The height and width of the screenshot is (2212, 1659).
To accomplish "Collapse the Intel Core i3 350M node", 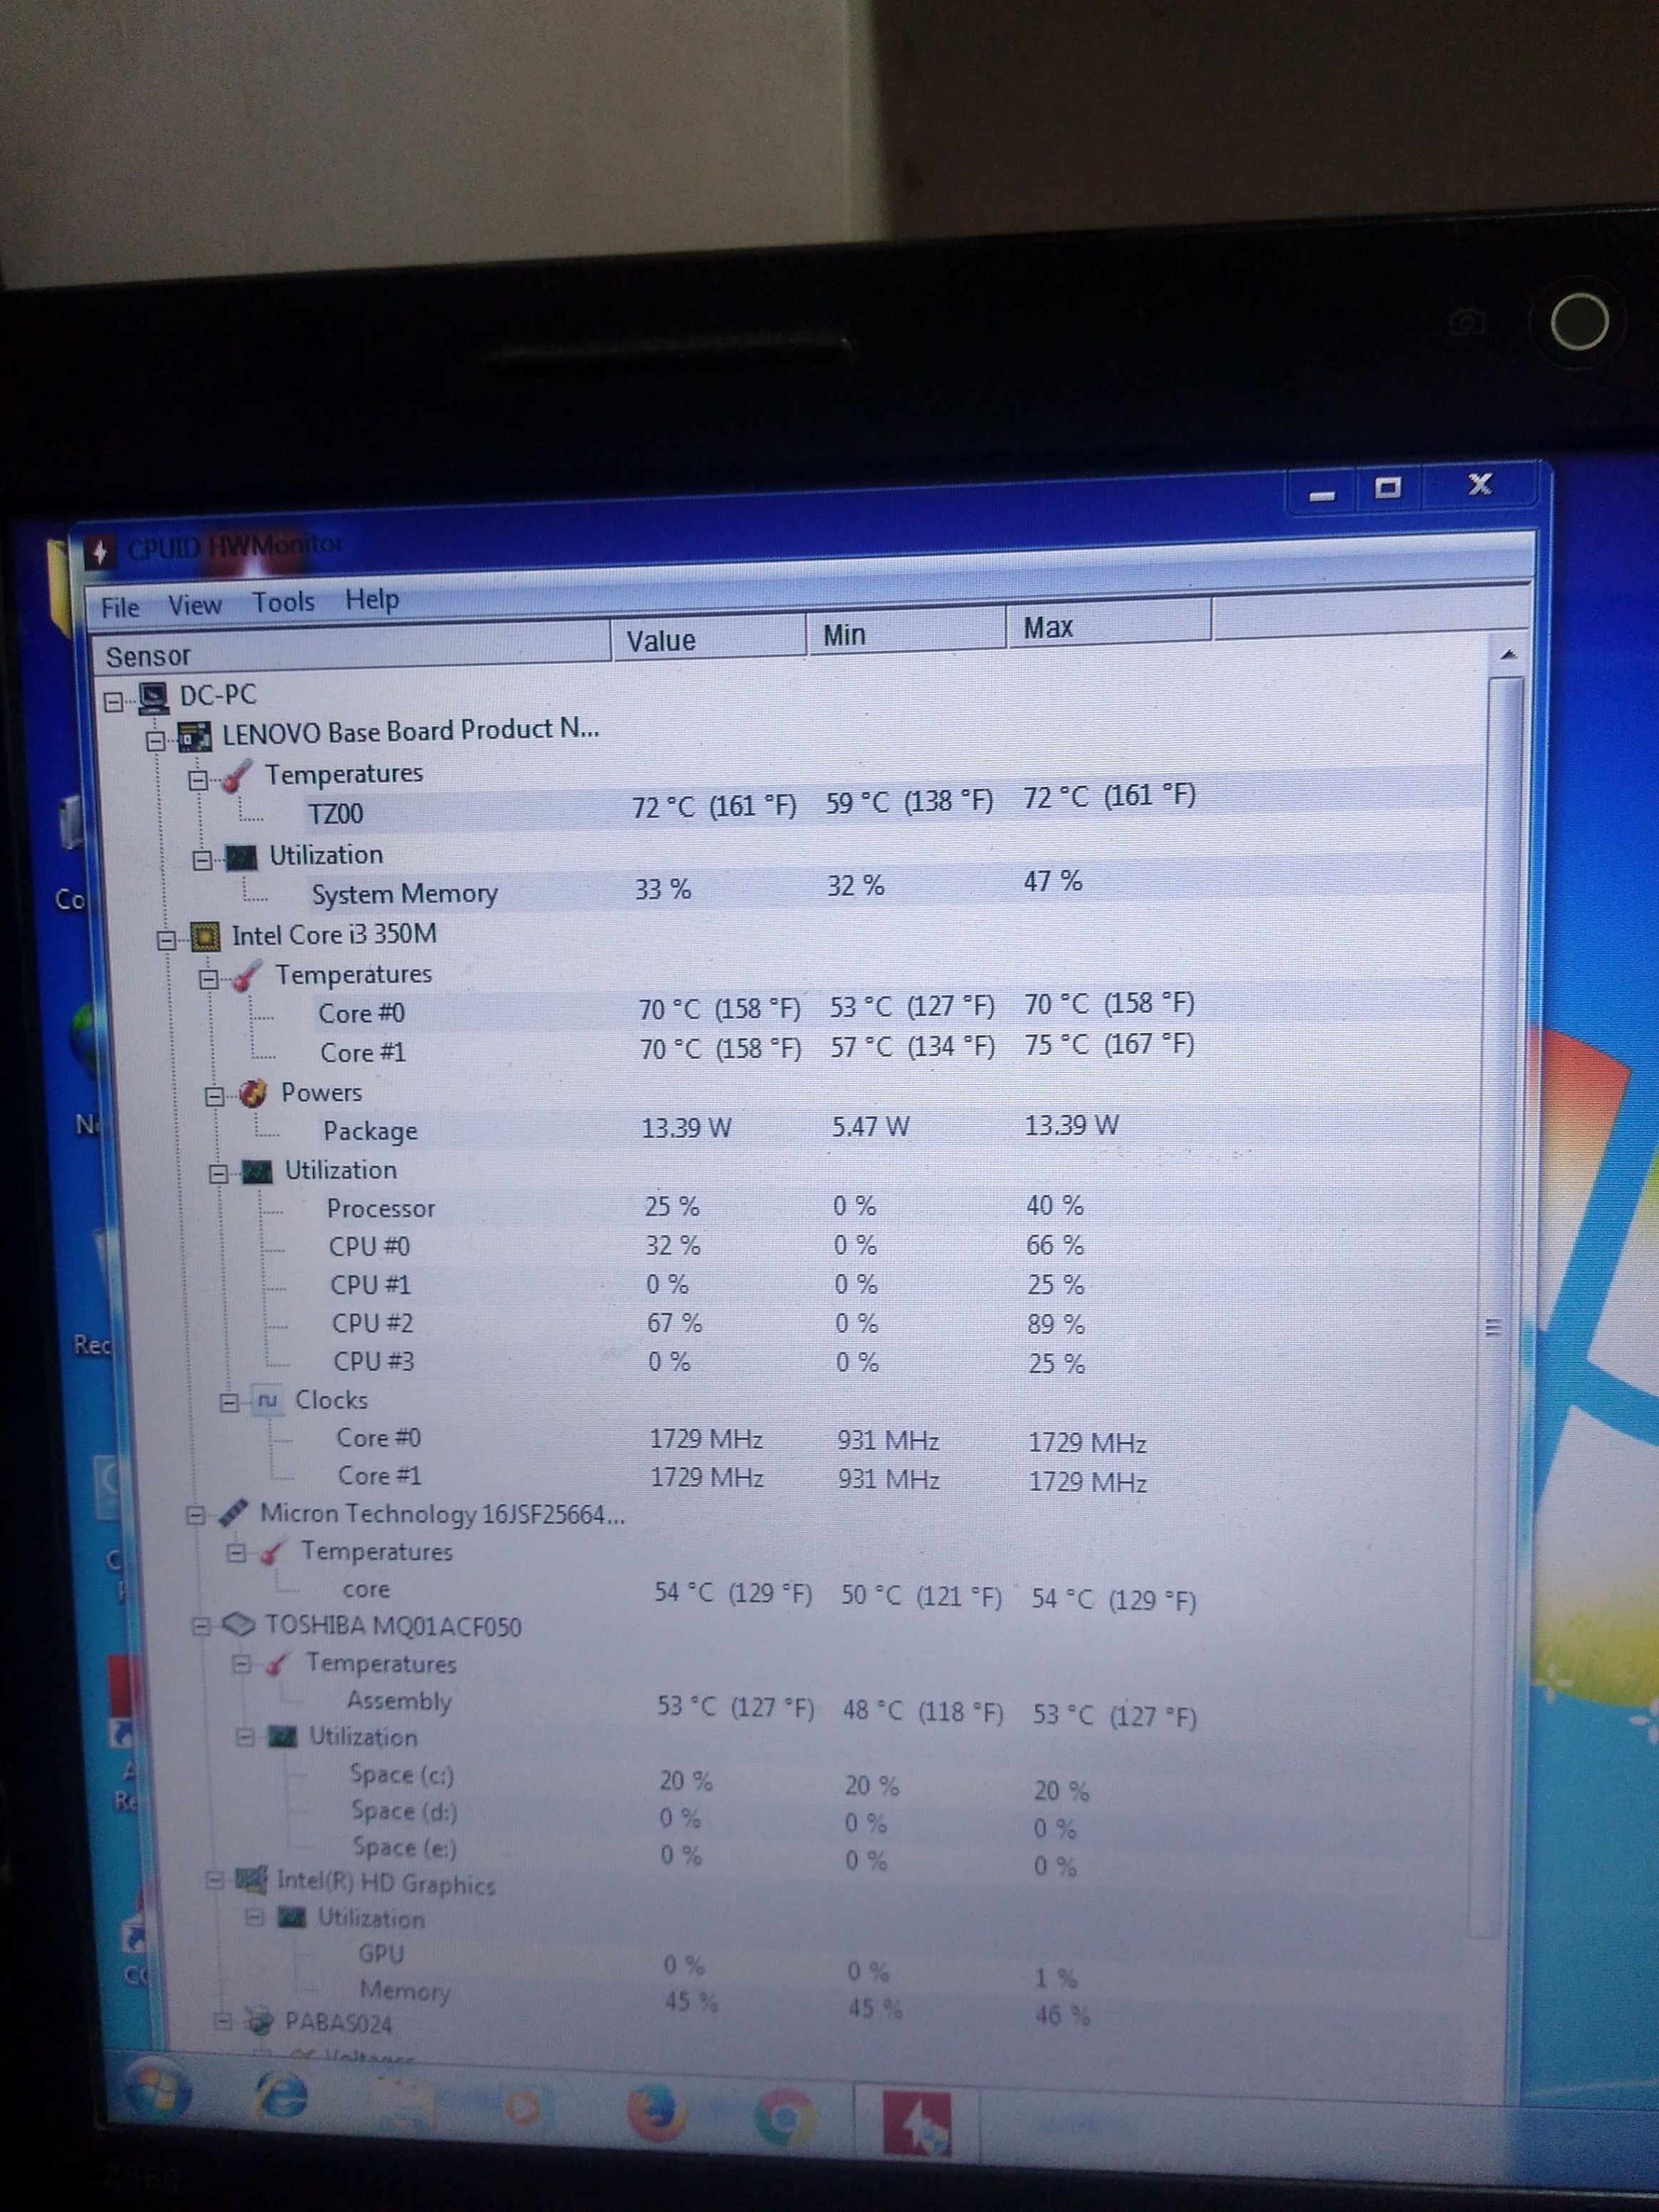I will 166,939.
